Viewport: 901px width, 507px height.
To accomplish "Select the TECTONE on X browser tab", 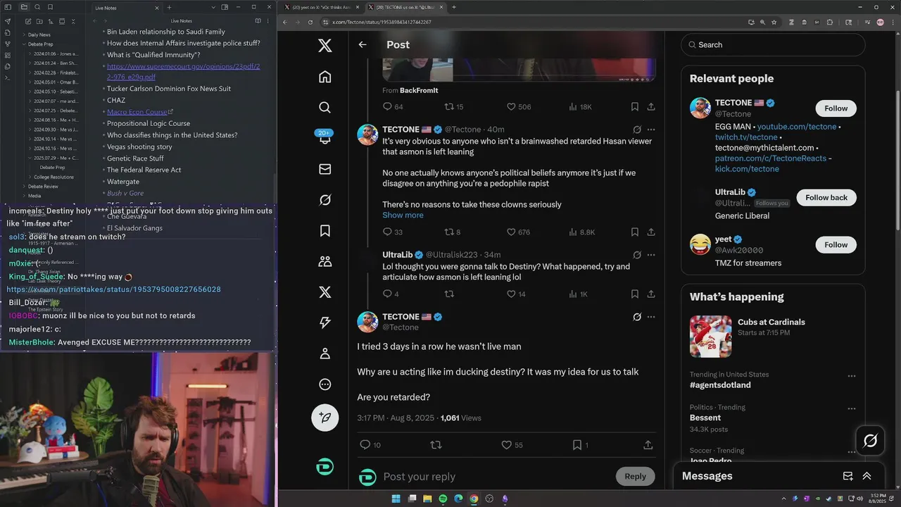I will pyautogui.click(x=405, y=7).
